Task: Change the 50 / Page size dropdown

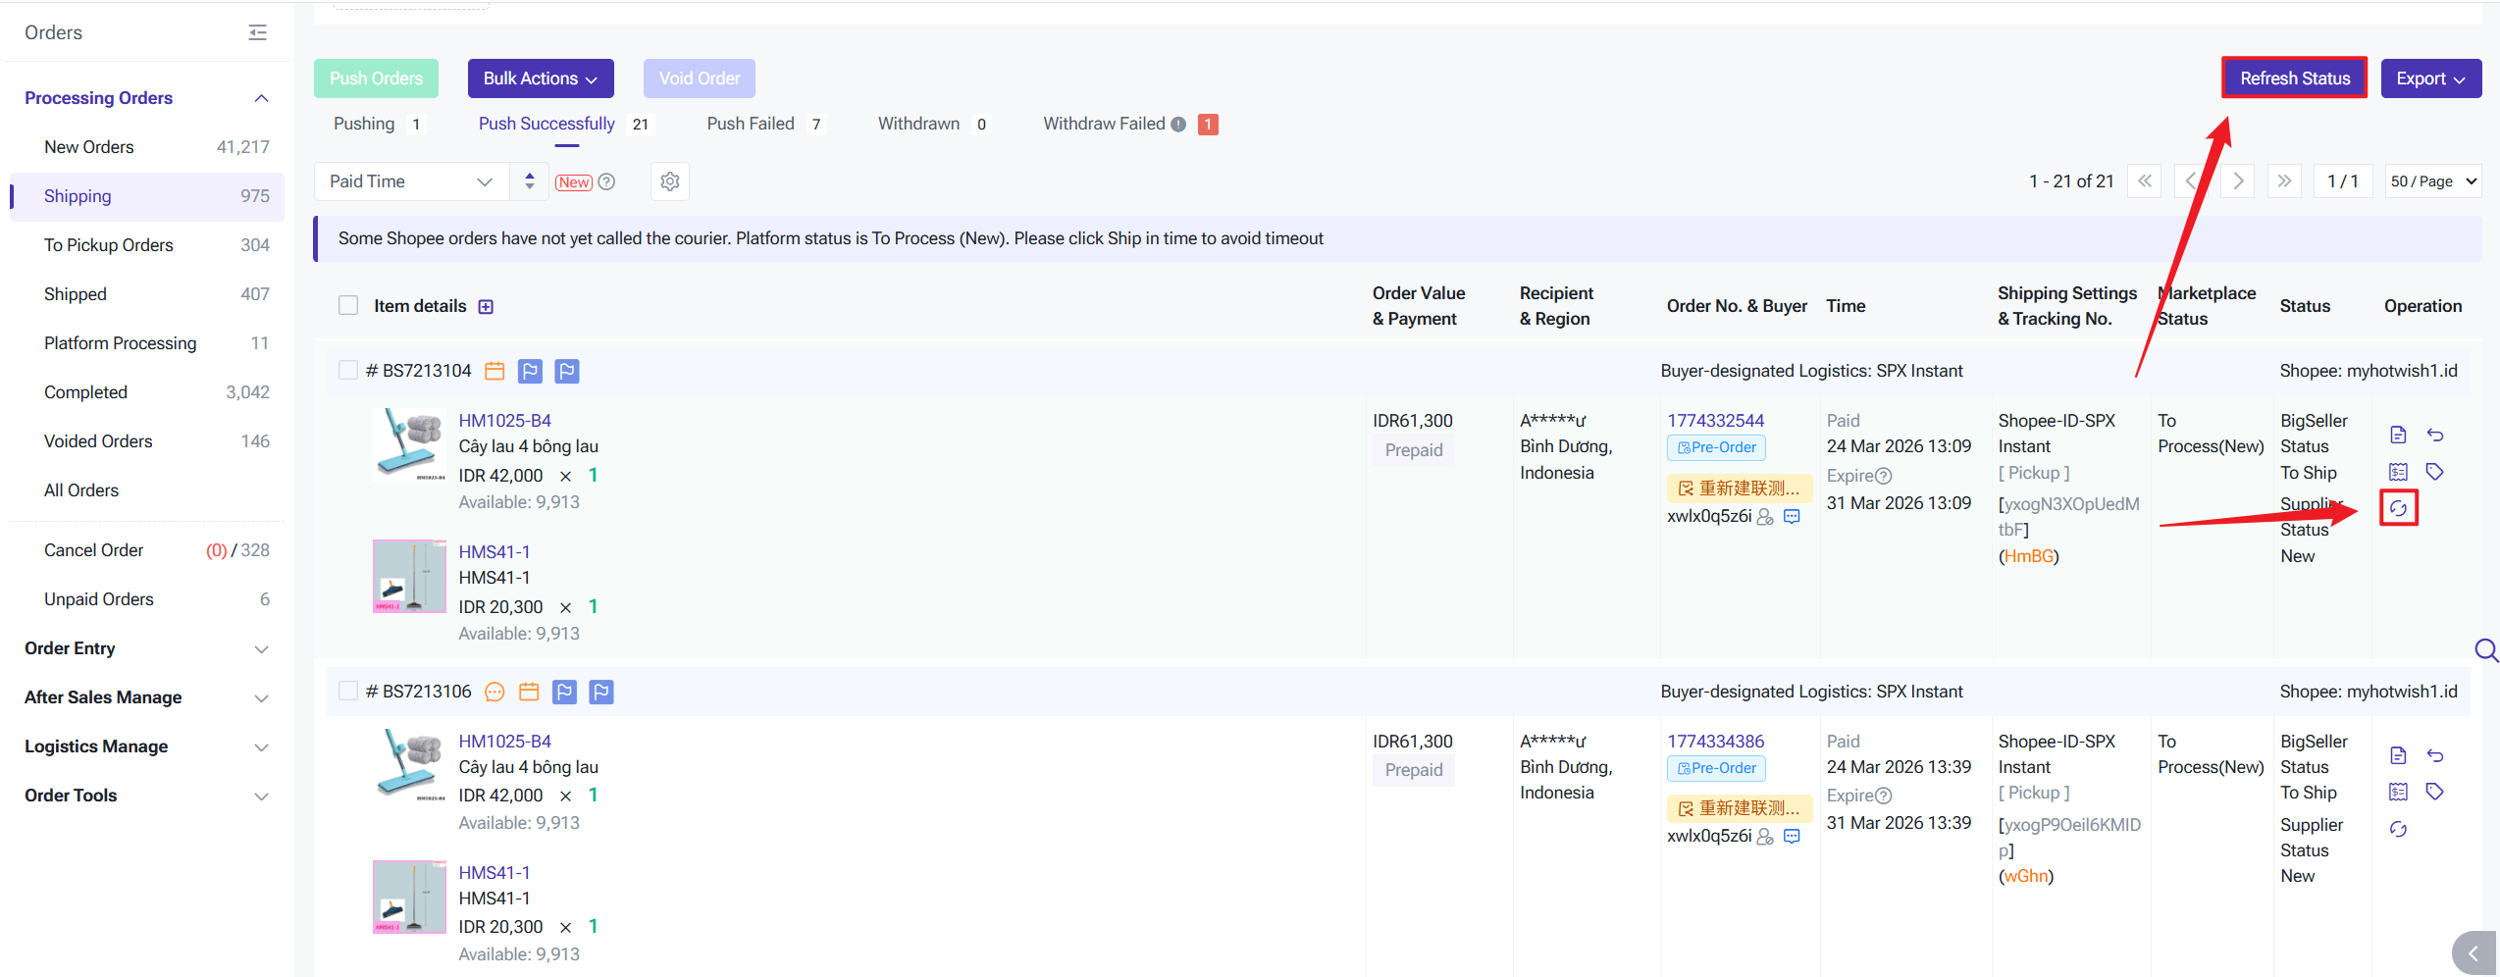Action: pos(2432,181)
